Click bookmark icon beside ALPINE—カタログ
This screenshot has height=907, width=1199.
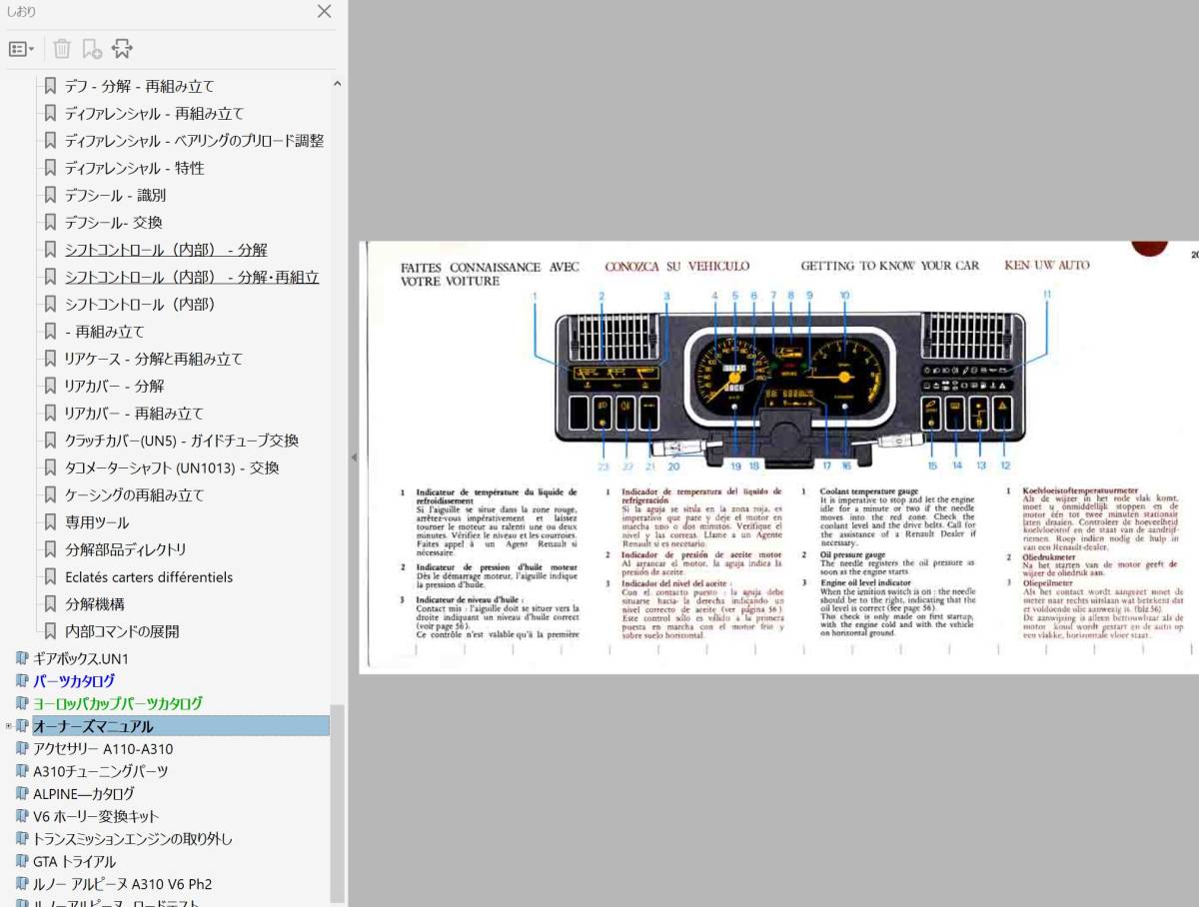[22, 794]
